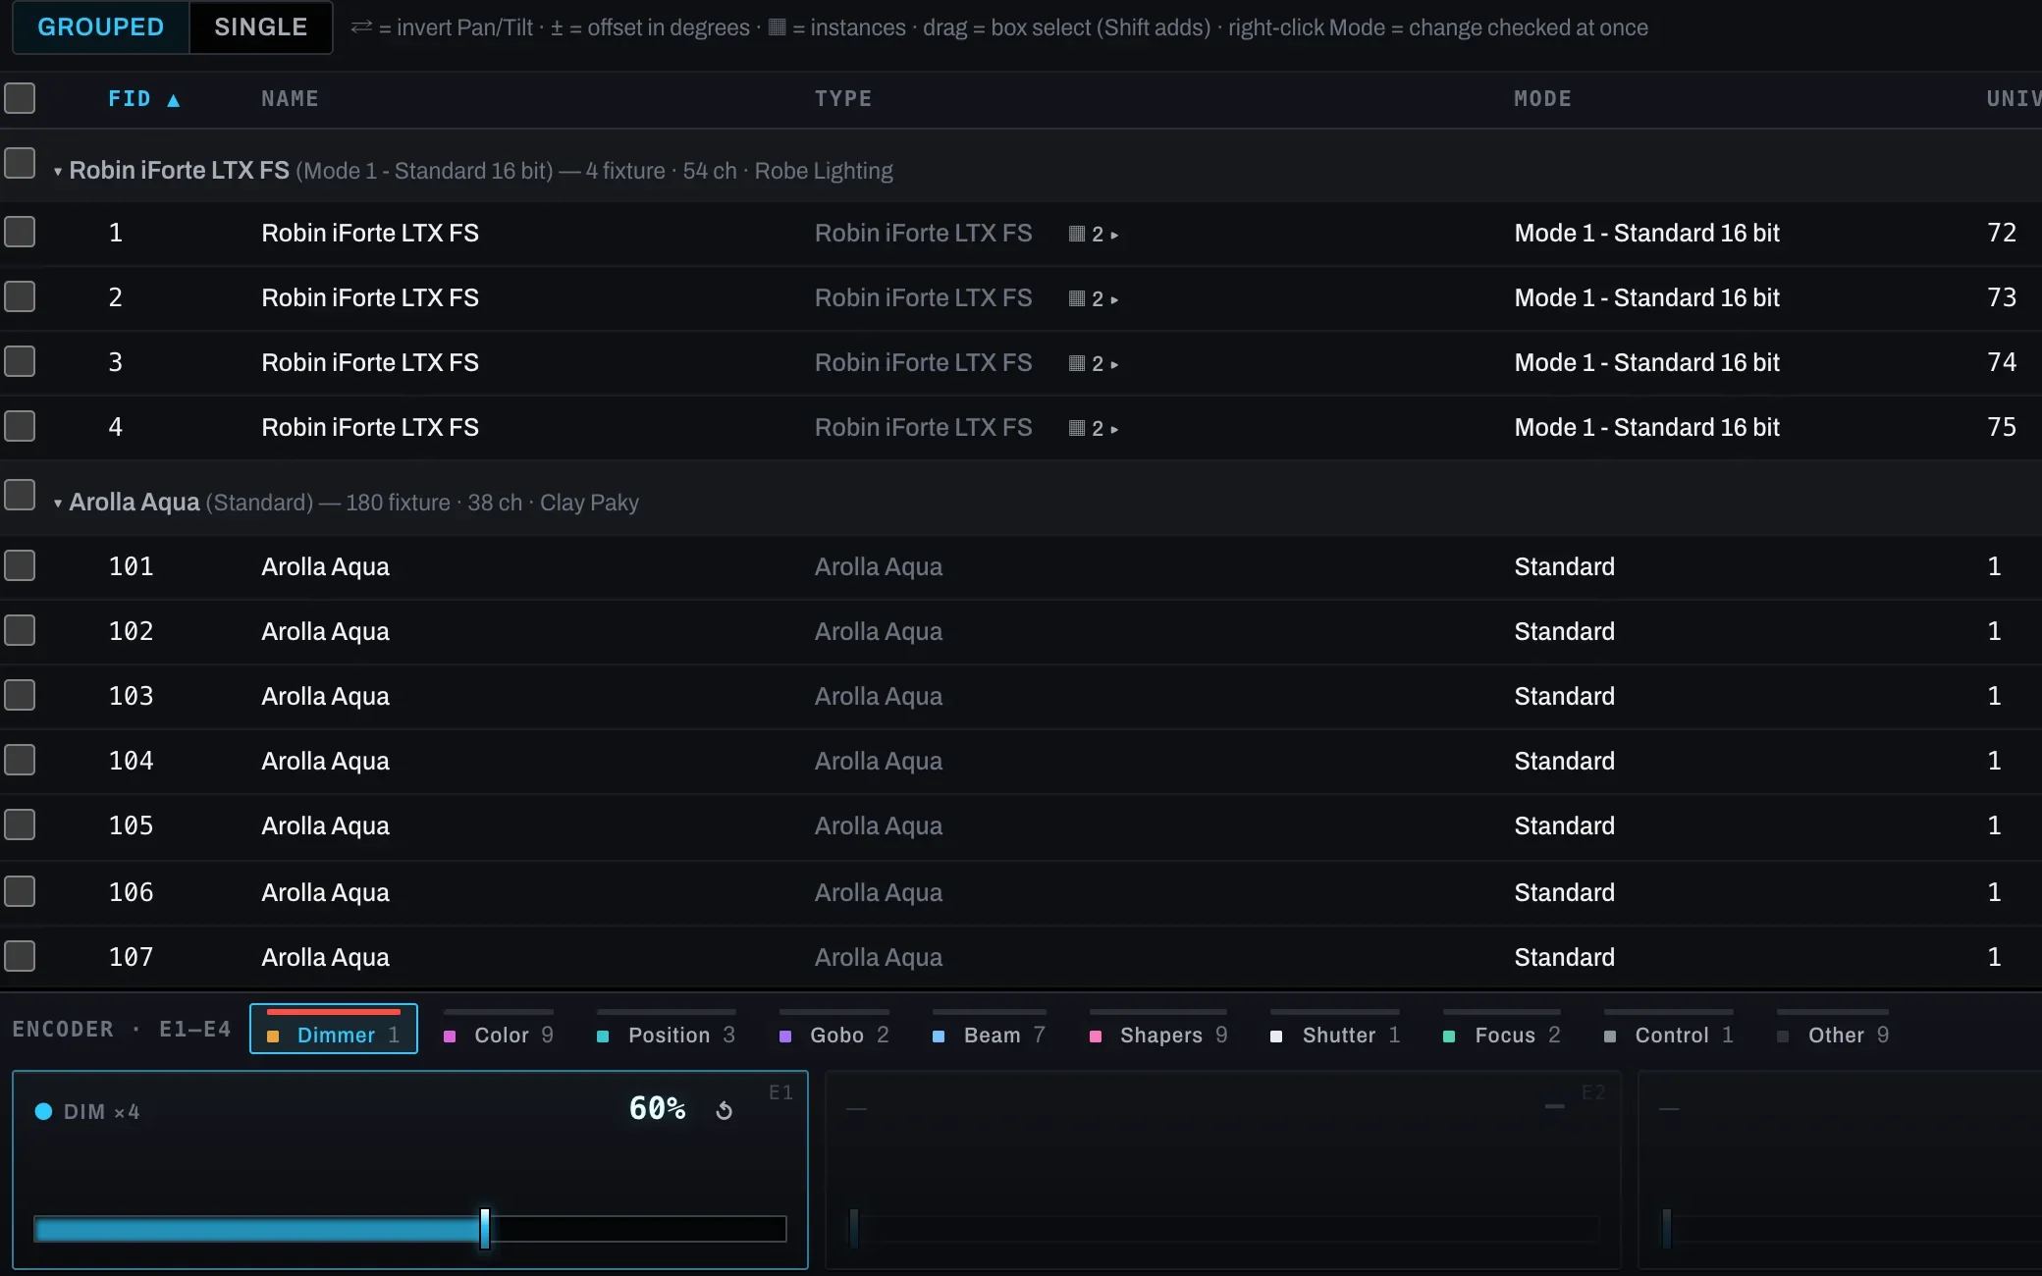Select checkbox for fixture 3

[x=20, y=361]
